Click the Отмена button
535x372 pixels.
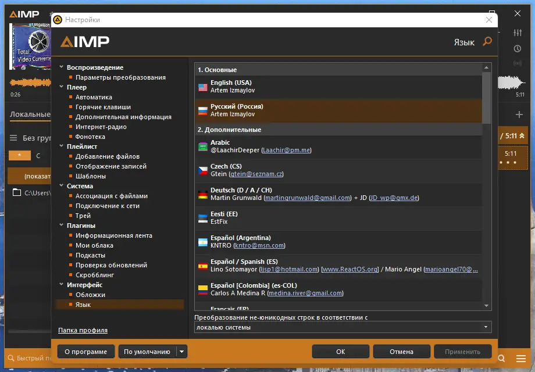[402, 352]
